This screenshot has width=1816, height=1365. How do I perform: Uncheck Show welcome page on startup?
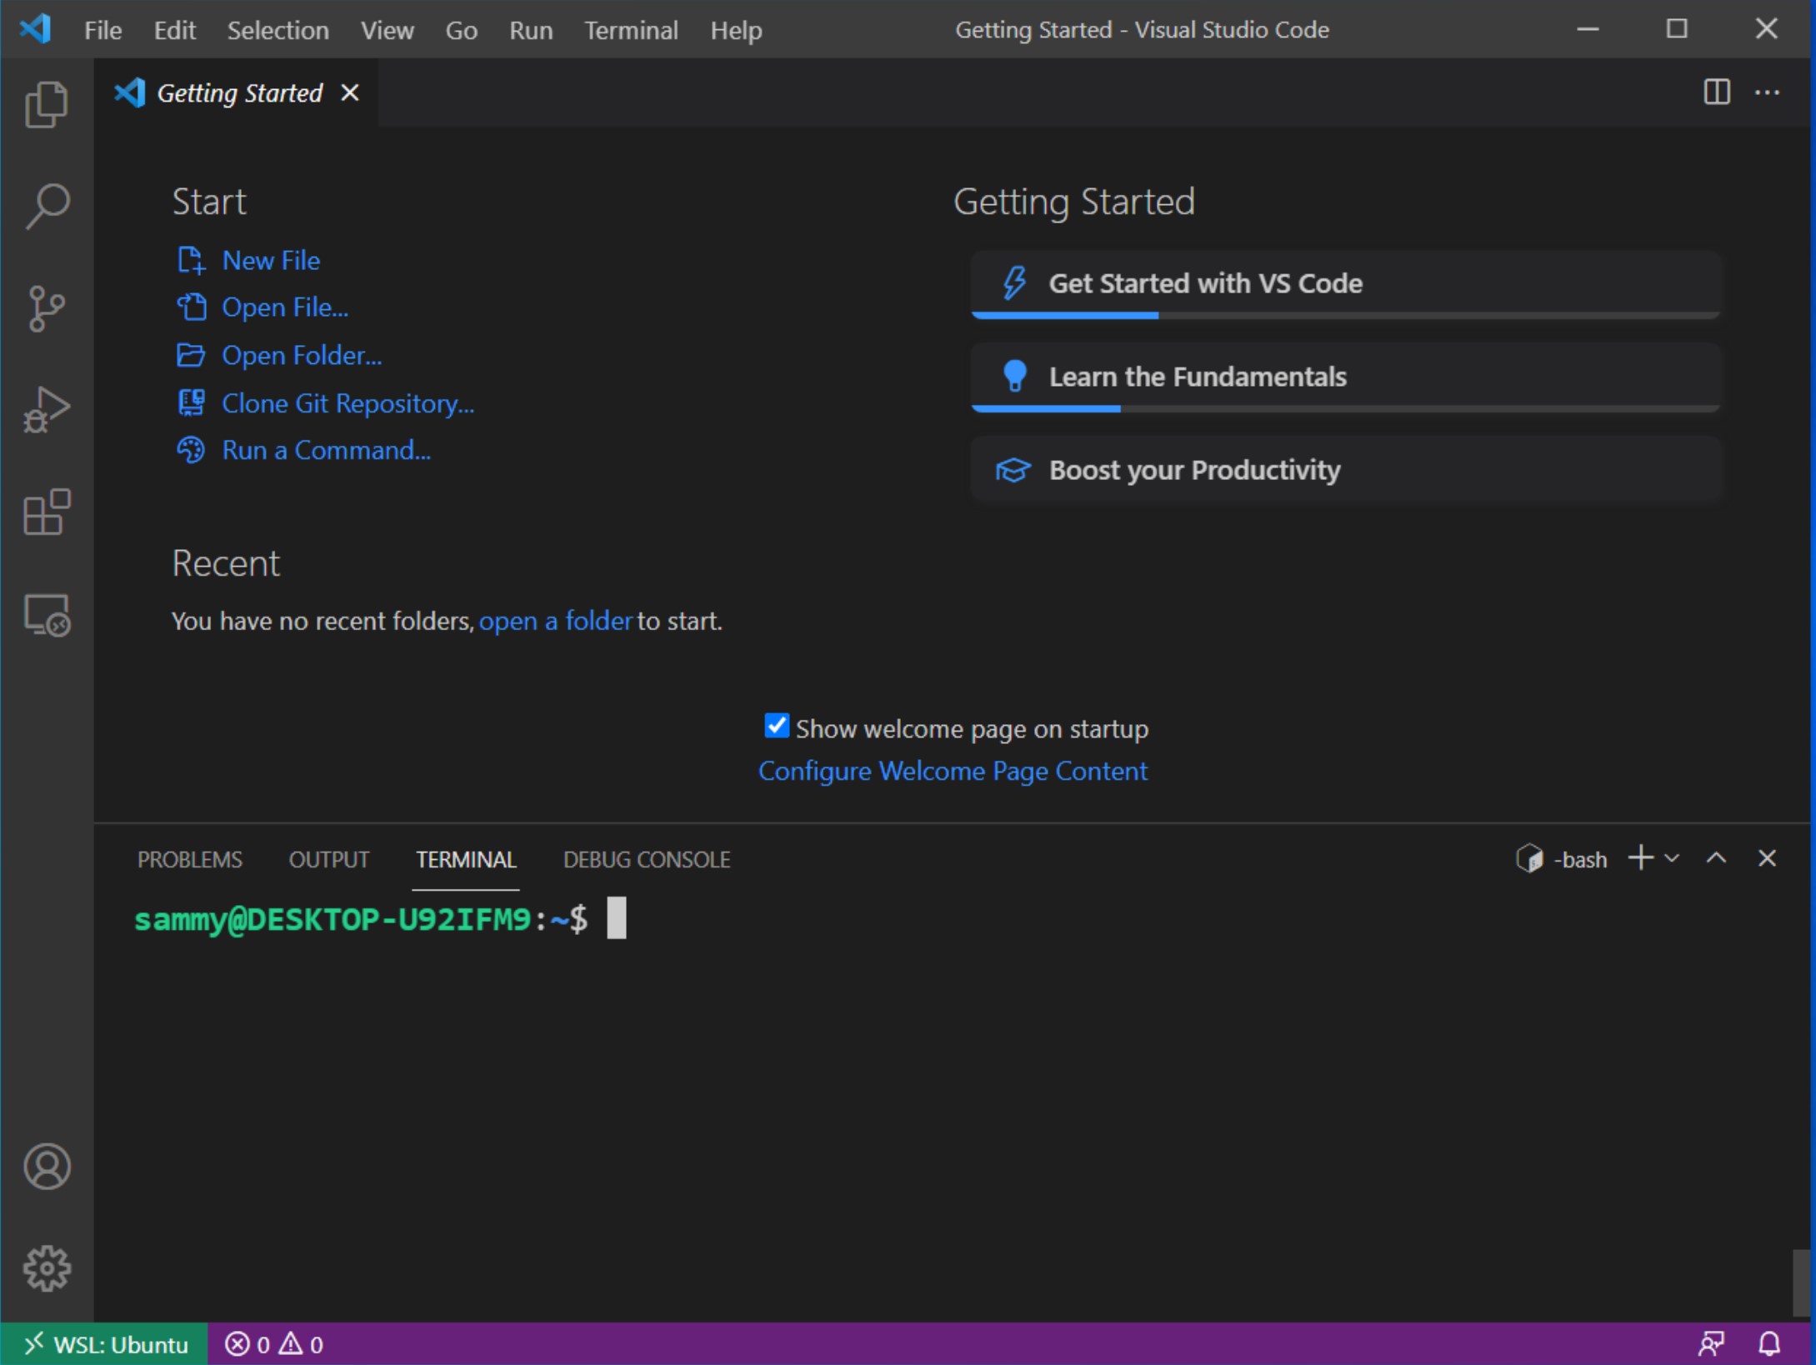(x=777, y=726)
